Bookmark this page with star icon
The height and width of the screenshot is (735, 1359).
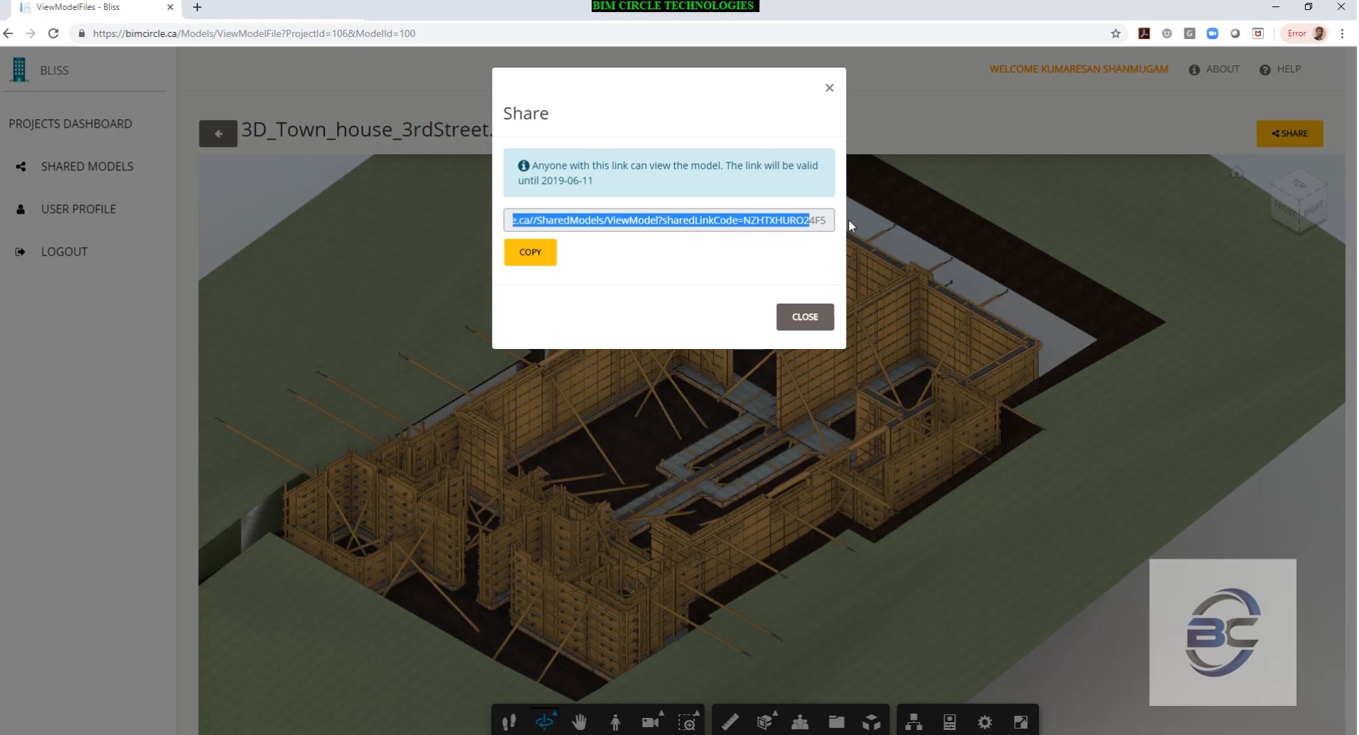1116,33
